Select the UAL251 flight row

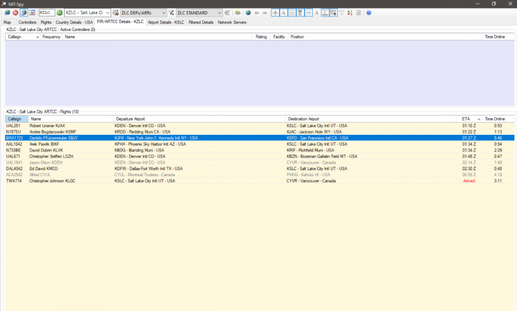click(13, 126)
